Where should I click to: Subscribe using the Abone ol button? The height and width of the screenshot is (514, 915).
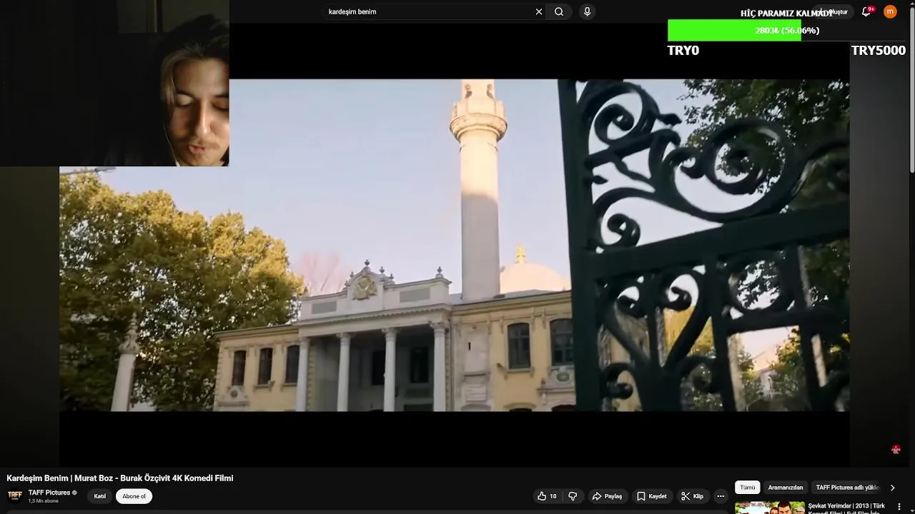tap(134, 496)
